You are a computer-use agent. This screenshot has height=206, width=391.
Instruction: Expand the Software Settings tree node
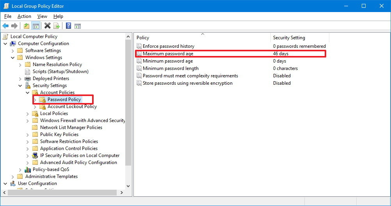pos(12,51)
